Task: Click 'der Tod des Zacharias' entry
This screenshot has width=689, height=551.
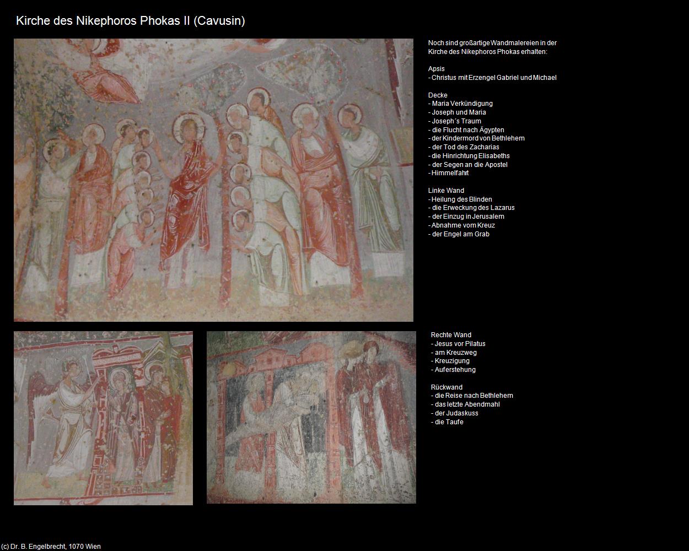Action: 464,147
